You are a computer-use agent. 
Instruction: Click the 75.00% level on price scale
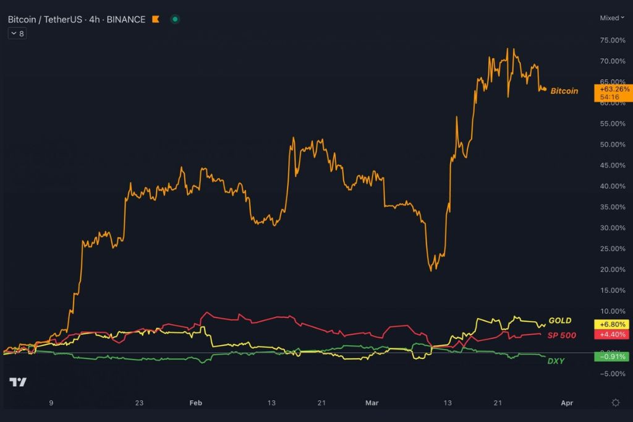click(x=613, y=40)
